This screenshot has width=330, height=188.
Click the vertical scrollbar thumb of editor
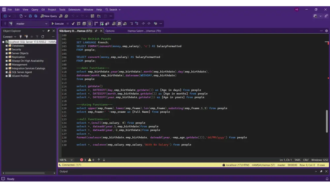point(327,121)
